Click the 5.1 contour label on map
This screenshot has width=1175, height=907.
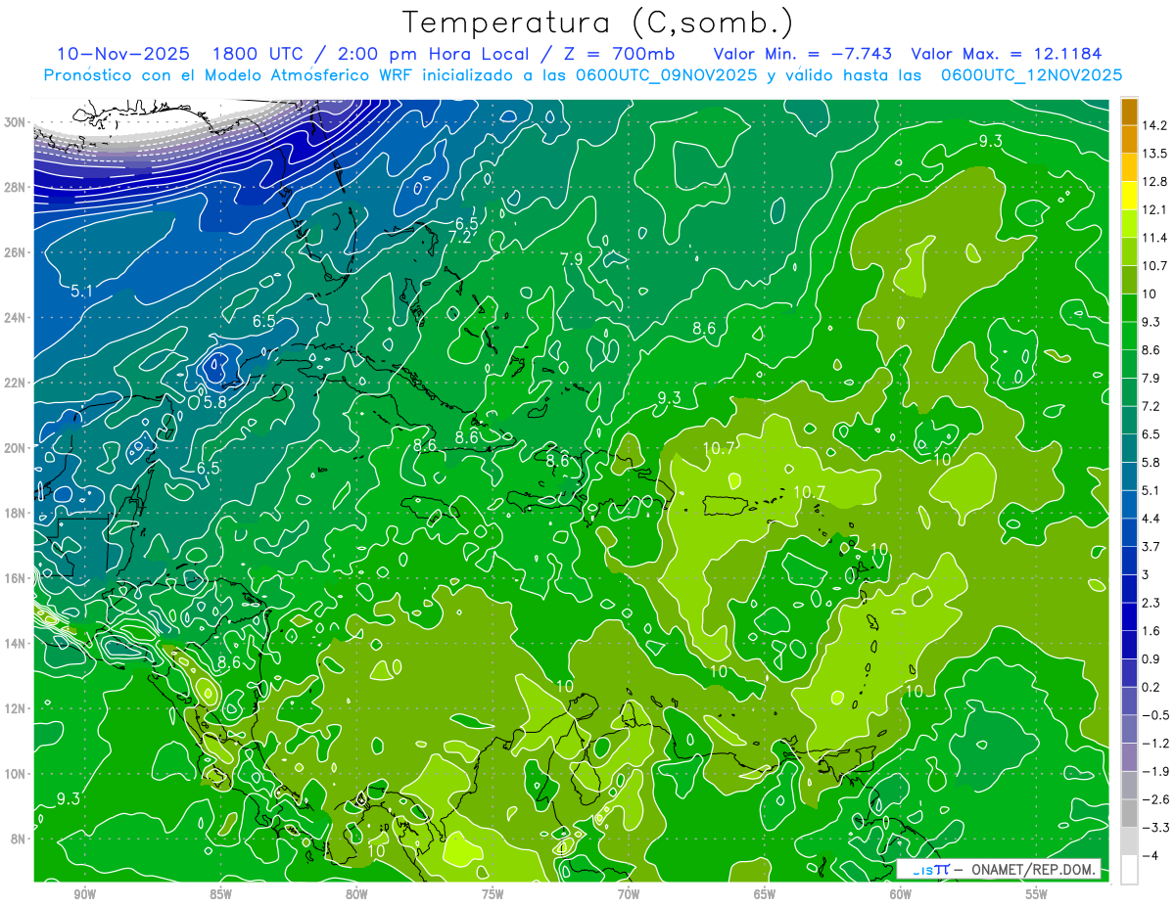tap(81, 291)
